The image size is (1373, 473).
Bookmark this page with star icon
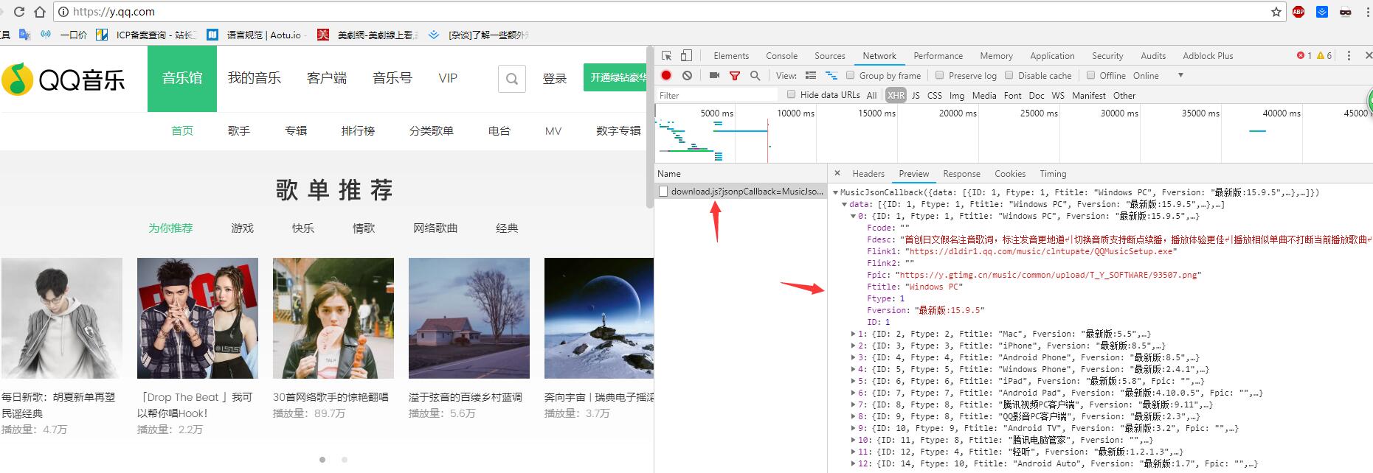pos(1276,12)
